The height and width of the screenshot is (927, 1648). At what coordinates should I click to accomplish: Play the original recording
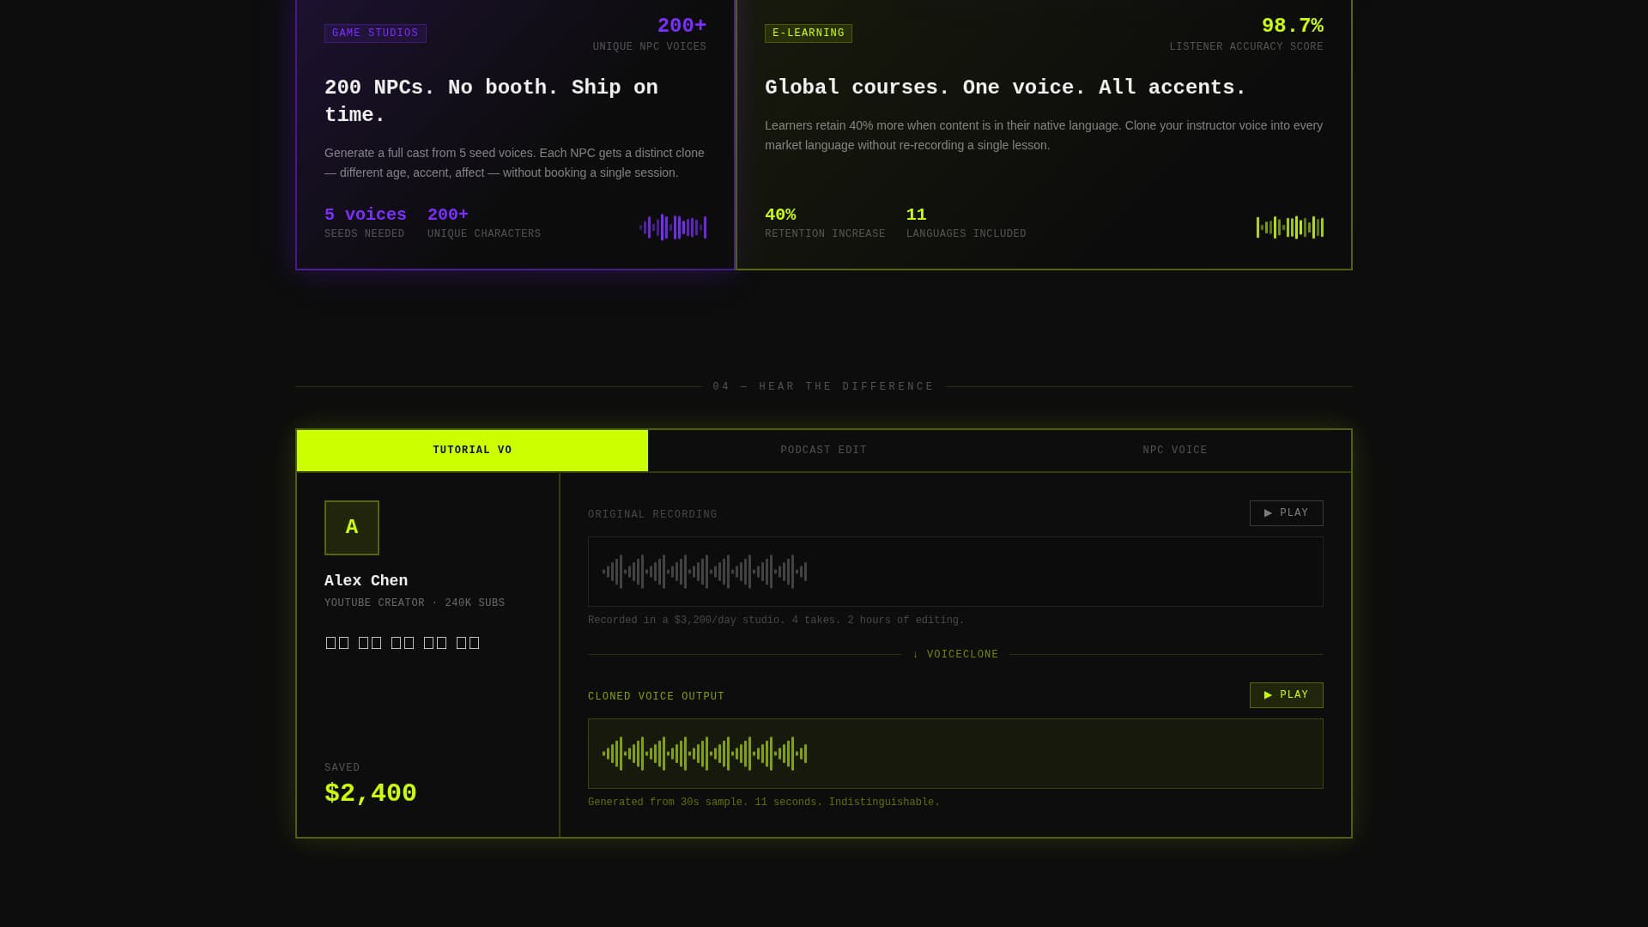(x=1286, y=513)
